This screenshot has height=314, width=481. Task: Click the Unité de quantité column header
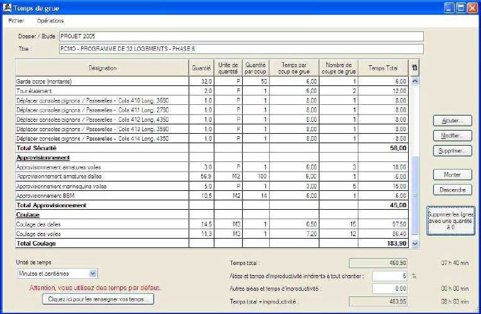pyautogui.click(x=228, y=68)
